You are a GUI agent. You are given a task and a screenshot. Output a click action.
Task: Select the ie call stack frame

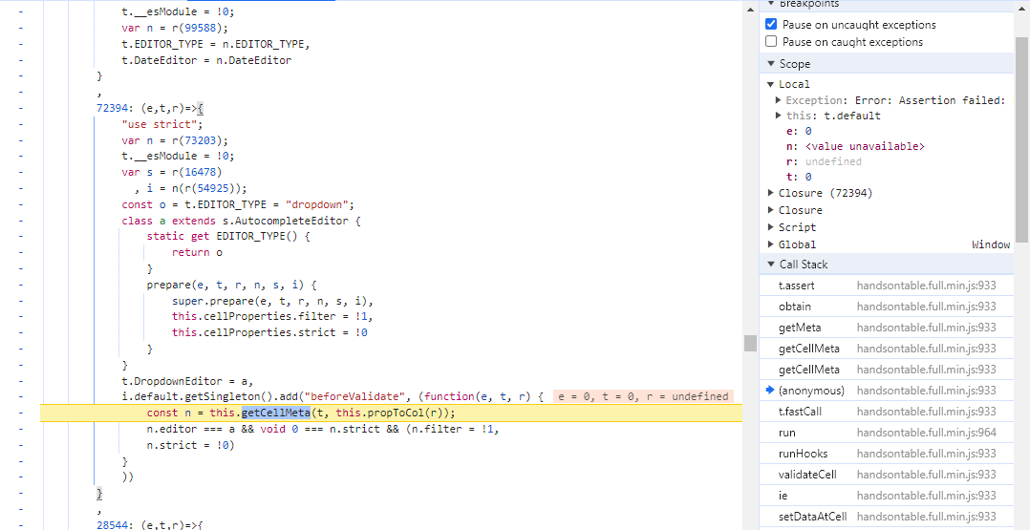click(887, 496)
